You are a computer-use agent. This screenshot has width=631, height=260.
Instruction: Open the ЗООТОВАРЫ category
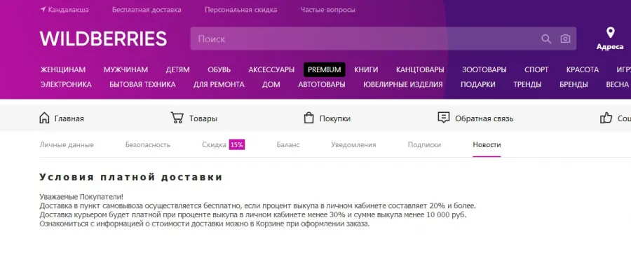[484, 69]
